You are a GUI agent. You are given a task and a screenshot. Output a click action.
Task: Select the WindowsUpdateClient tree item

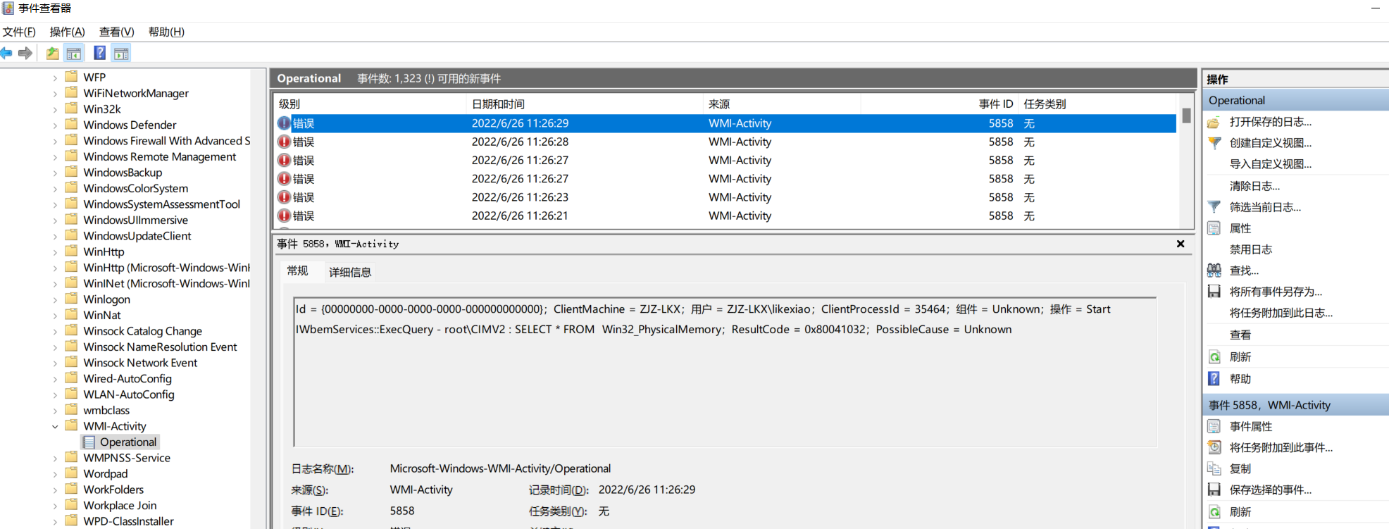137,236
